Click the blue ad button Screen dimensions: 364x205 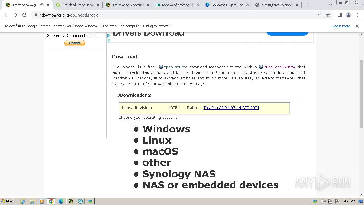287,34
